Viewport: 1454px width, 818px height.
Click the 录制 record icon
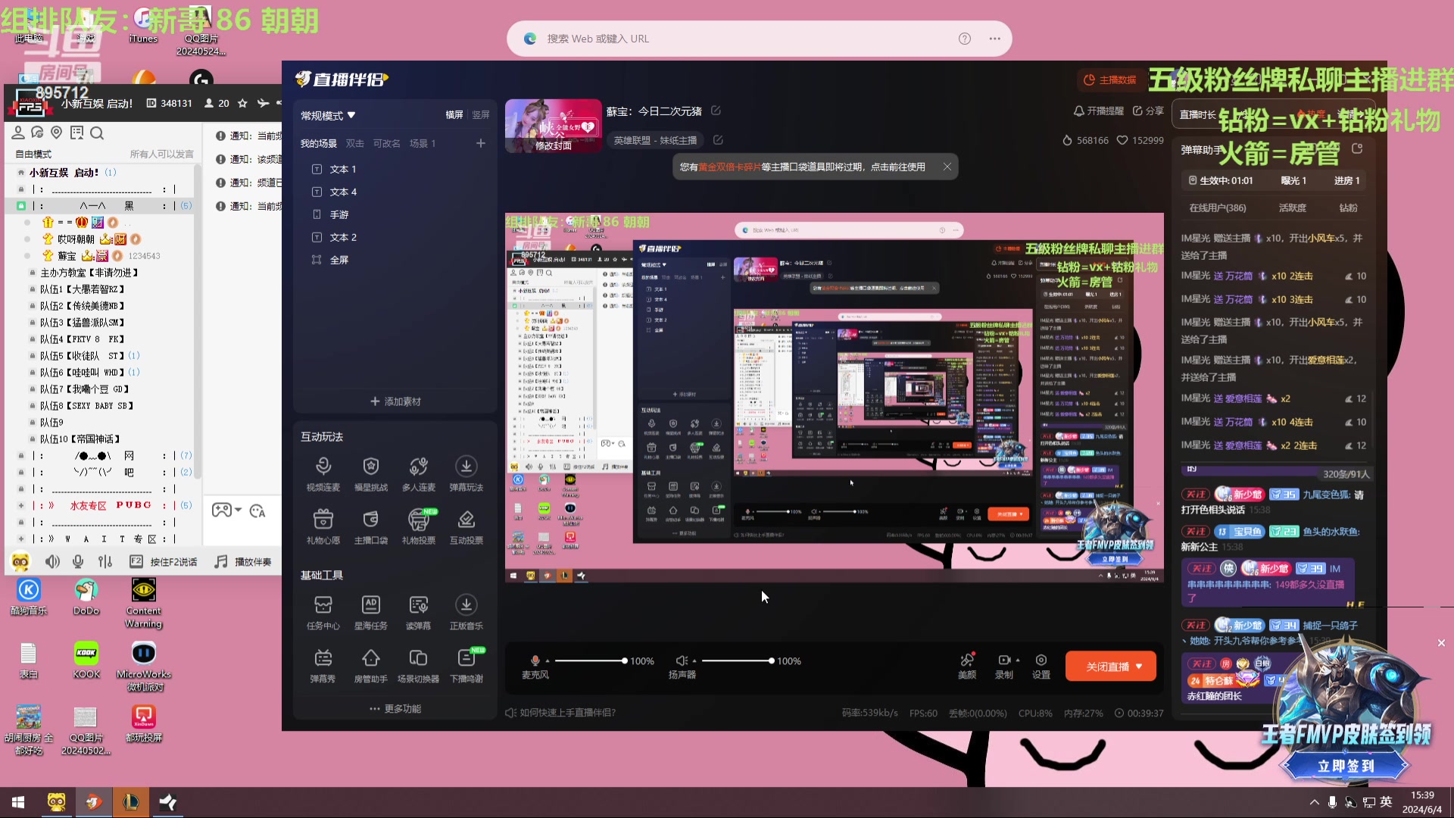(1004, 660)
